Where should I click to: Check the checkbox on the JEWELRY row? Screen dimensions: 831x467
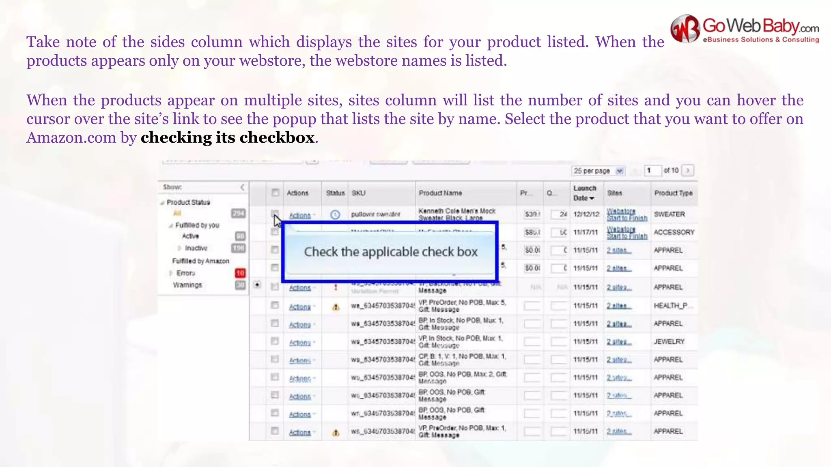point(275,341)
